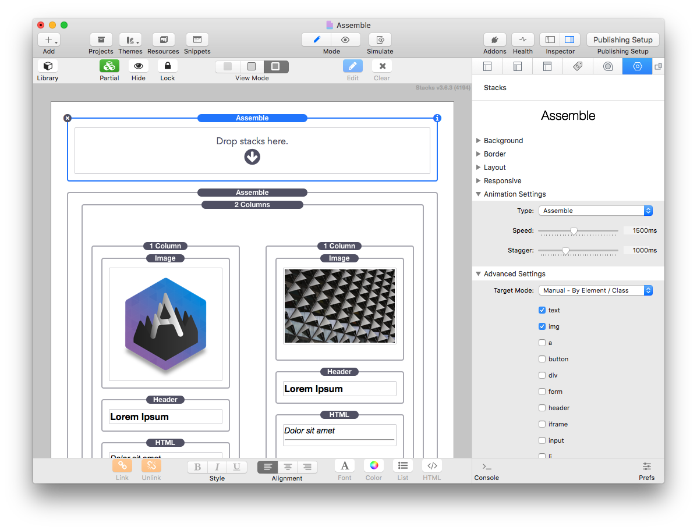Enable the div checkbox
Image resolution: width=697 pixels, height=530 pixels.
click(542, 375)
